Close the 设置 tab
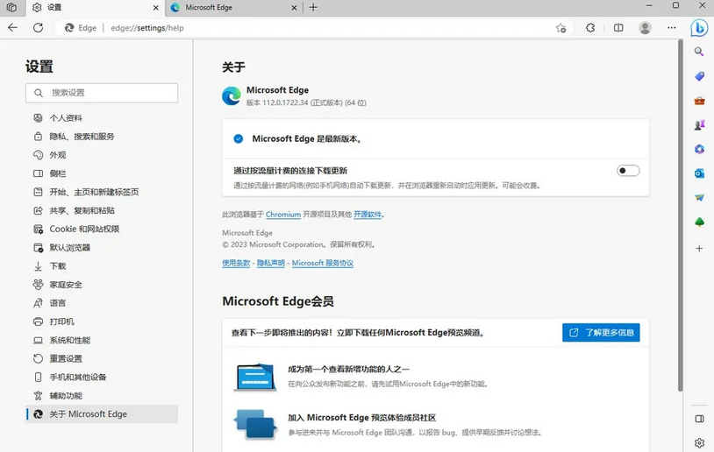 156,8
